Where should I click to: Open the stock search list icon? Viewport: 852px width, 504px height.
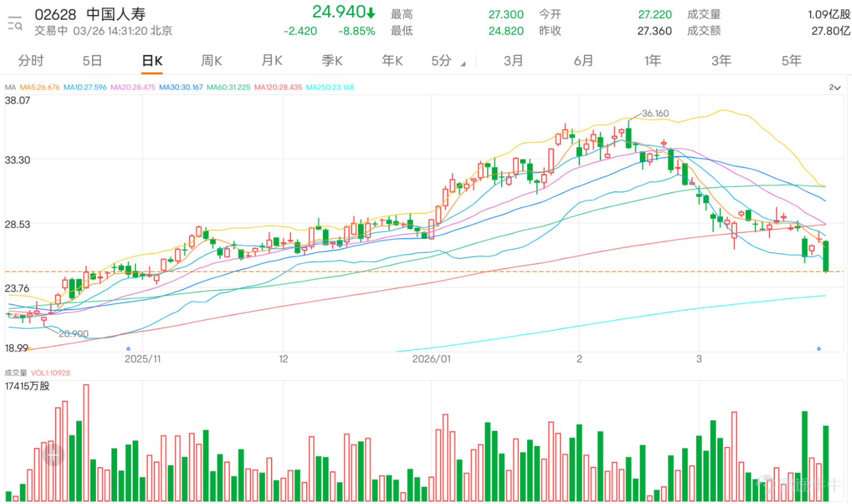[15, 23]
